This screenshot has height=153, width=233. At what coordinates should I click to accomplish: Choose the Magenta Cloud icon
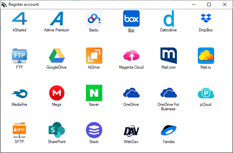(x=131, y=56)
